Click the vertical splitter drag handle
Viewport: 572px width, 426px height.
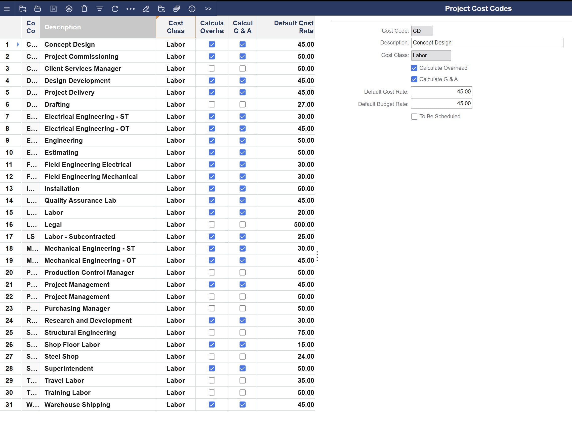tap(317, 256)
